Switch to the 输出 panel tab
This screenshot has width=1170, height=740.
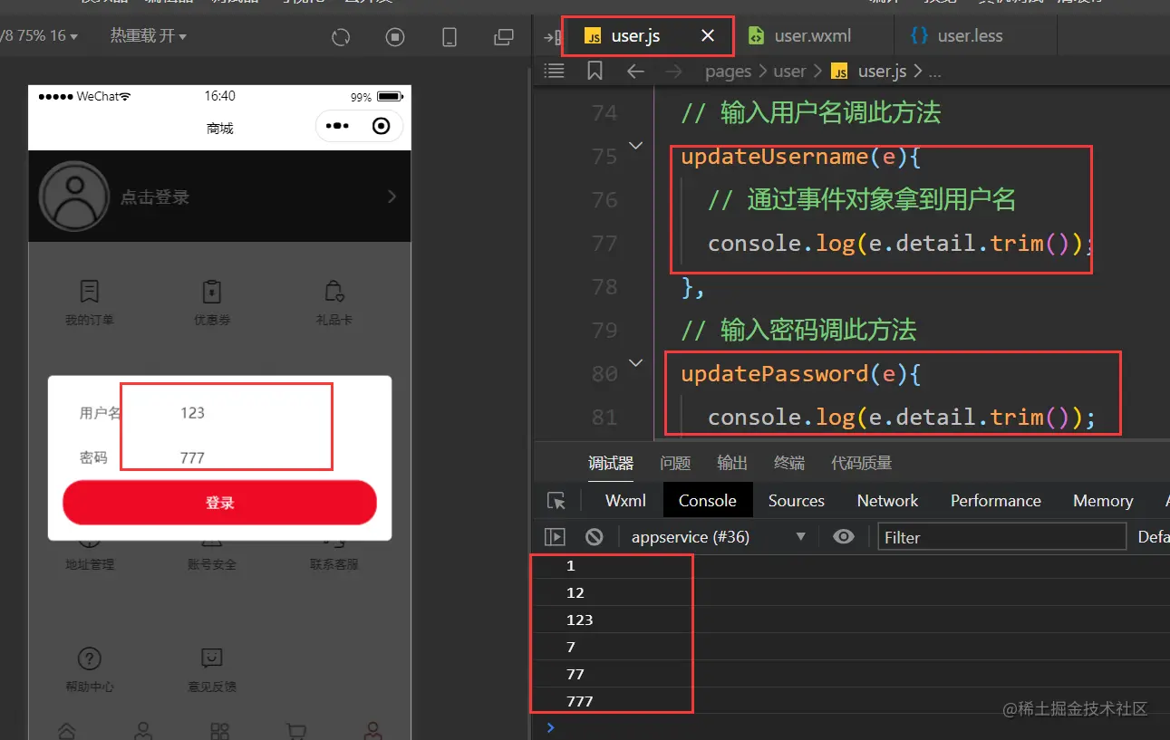732,463
